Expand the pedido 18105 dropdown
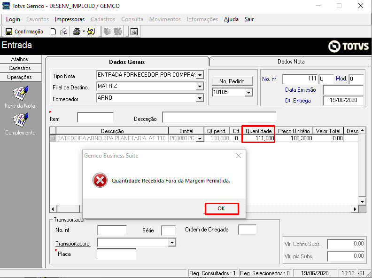The width and height of the screenshot is (372, 278). tap(248, 92)
